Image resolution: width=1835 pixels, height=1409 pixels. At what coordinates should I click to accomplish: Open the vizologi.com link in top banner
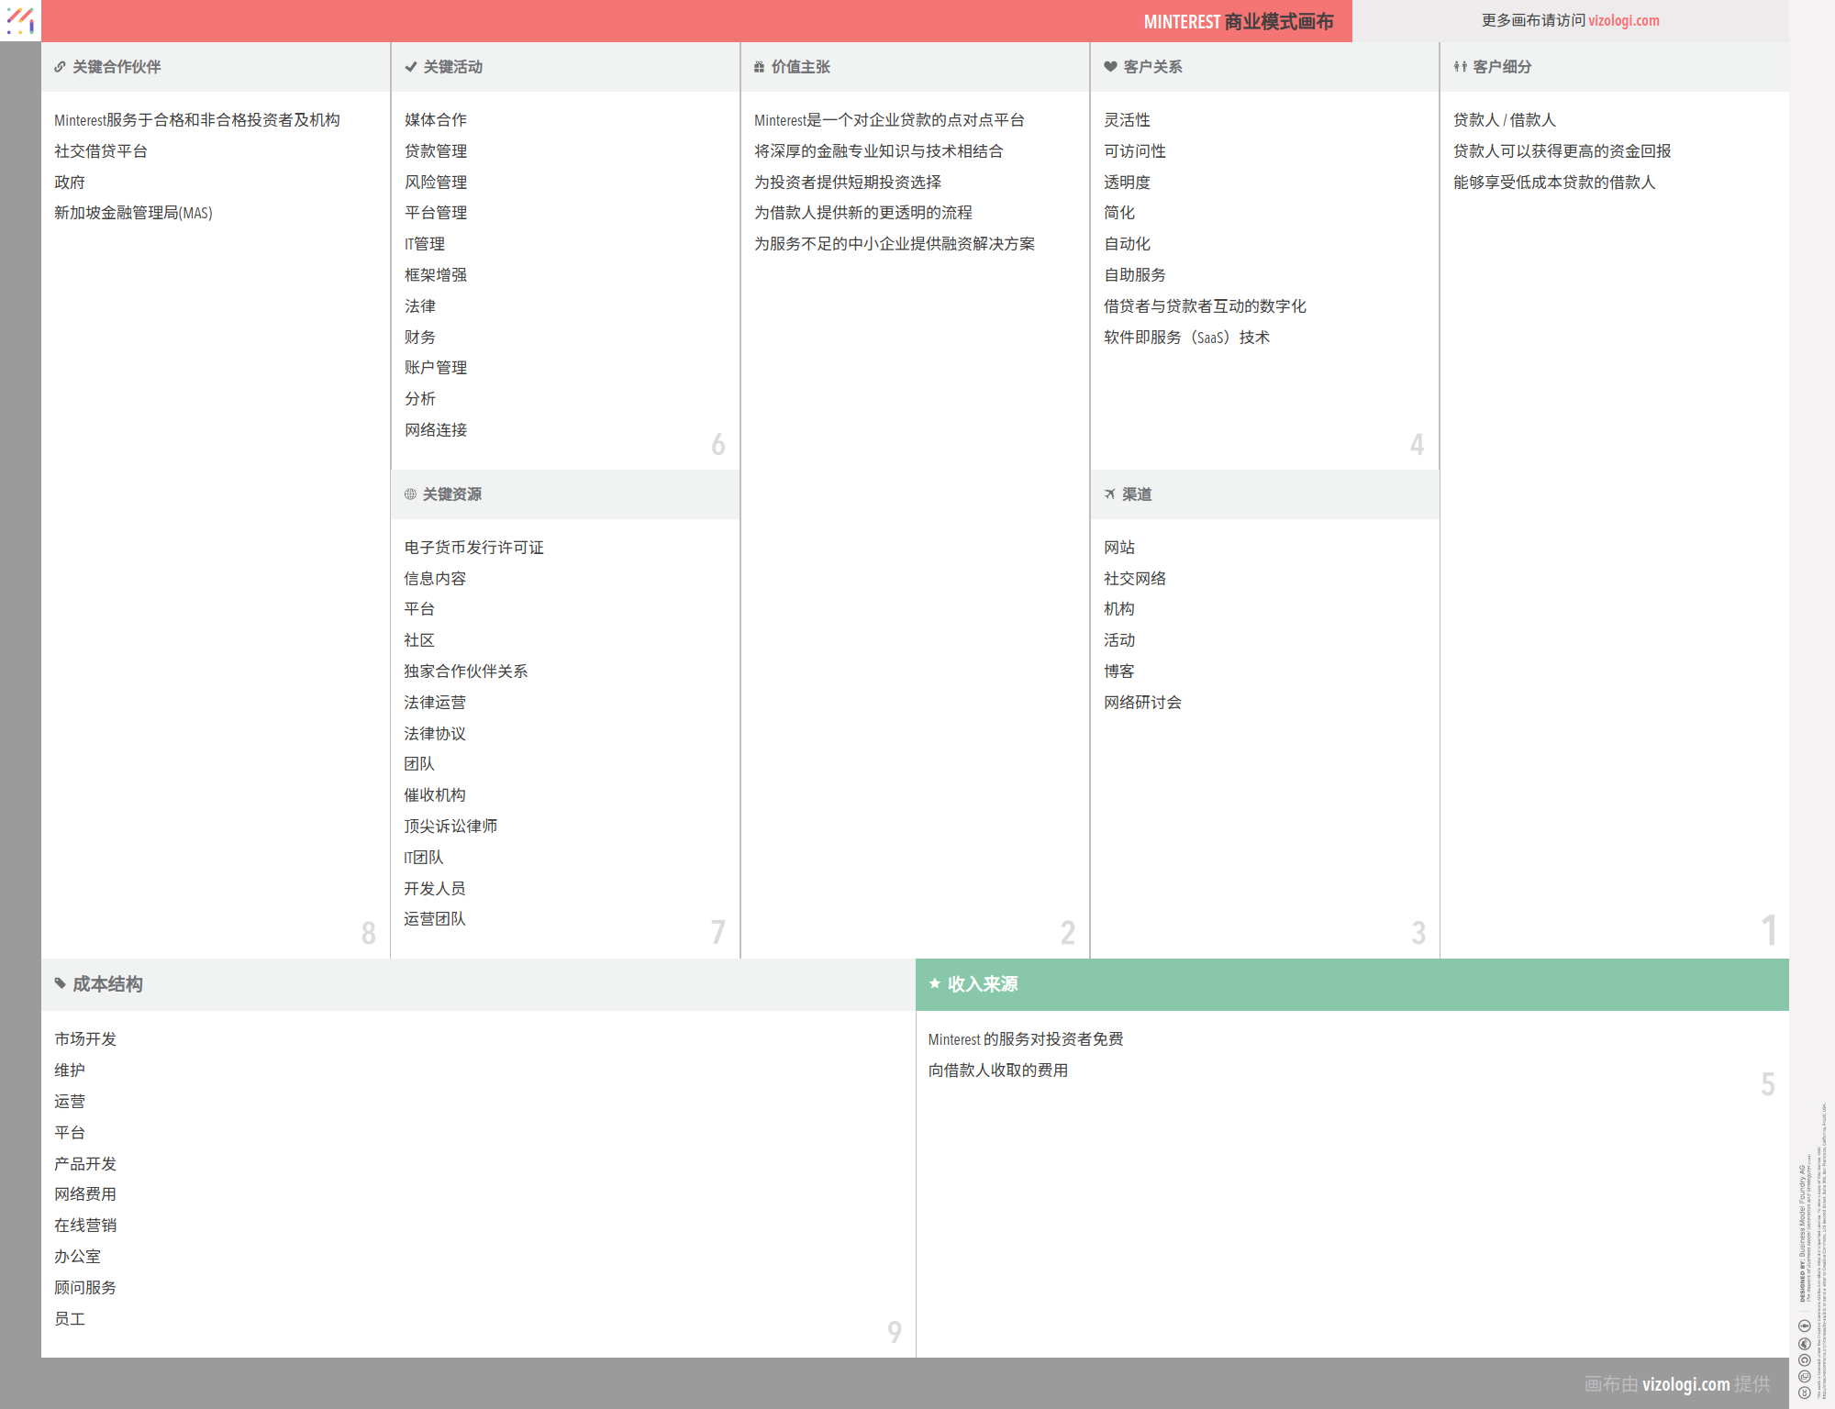(1623, 20)
